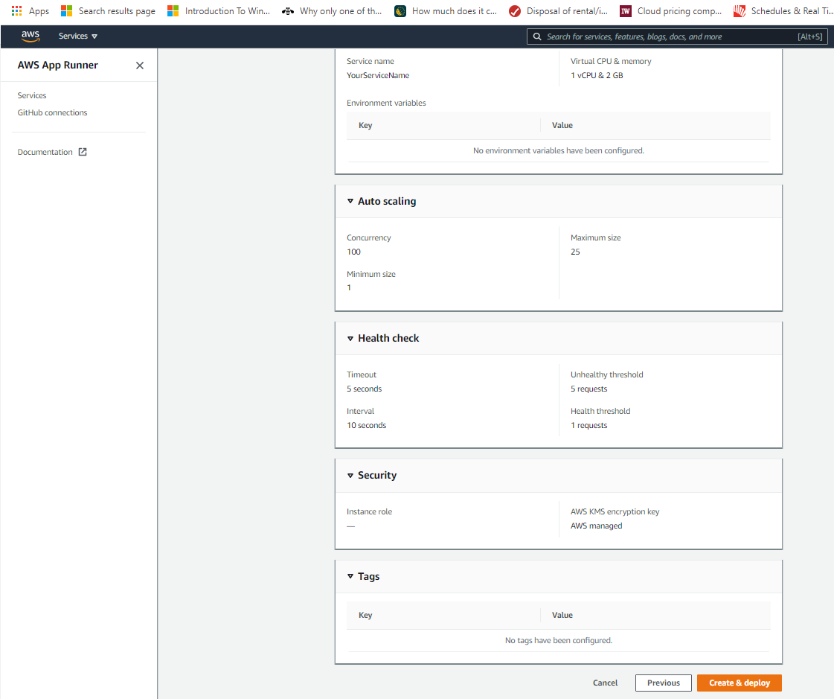Image resolution: width=834 pixels, height=699 pixels.
Task: Select the Timeout value 5 seconds
Action: (365, 389)
